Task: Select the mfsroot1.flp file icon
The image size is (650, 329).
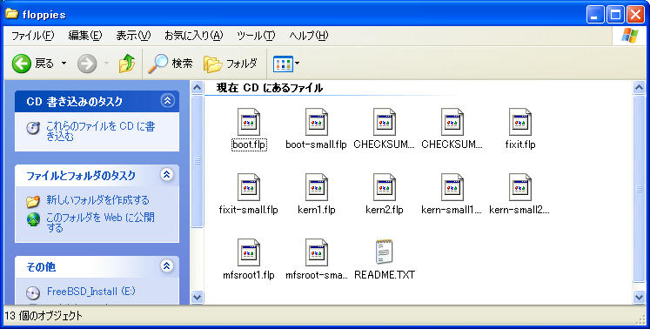Action: [249, 252]
